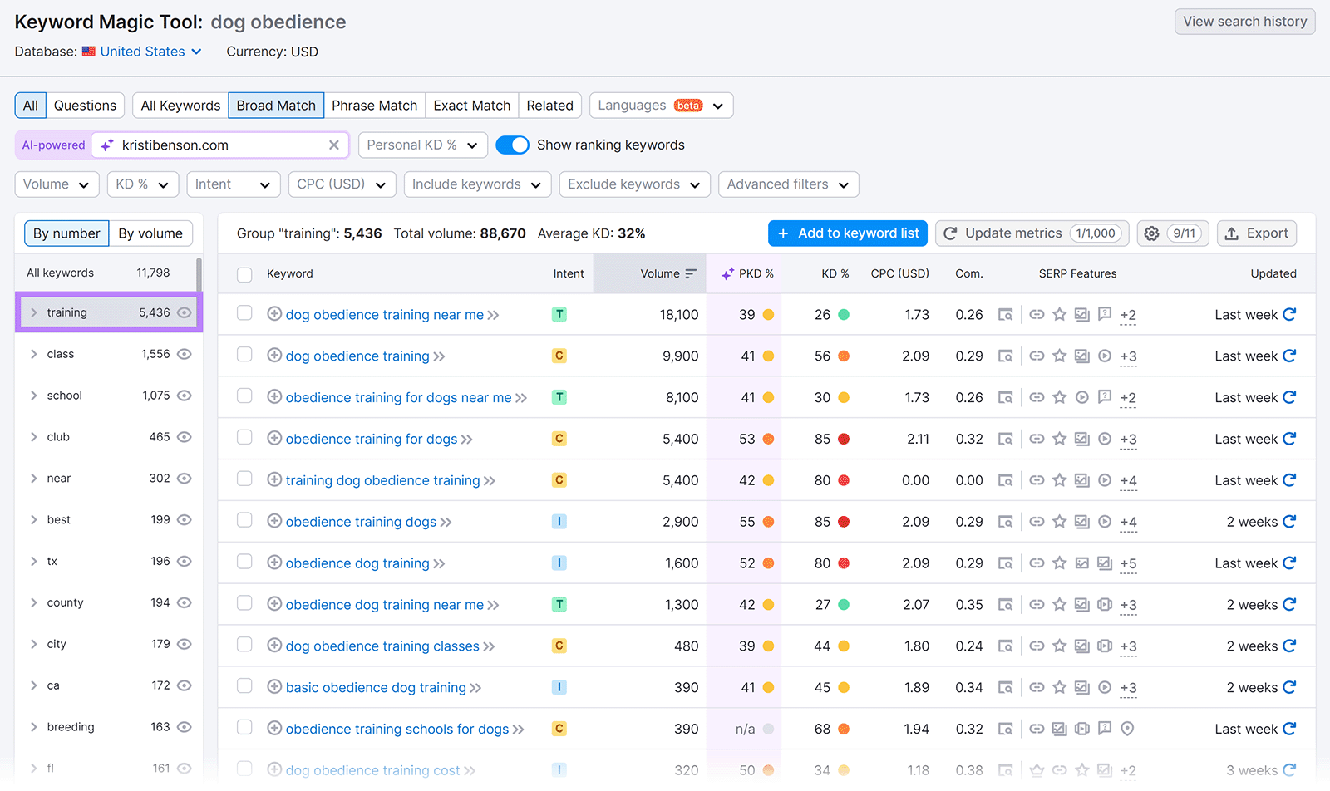Select the Exact Match tab
The image size is (1330, 791).
click(x=471, y=105)
